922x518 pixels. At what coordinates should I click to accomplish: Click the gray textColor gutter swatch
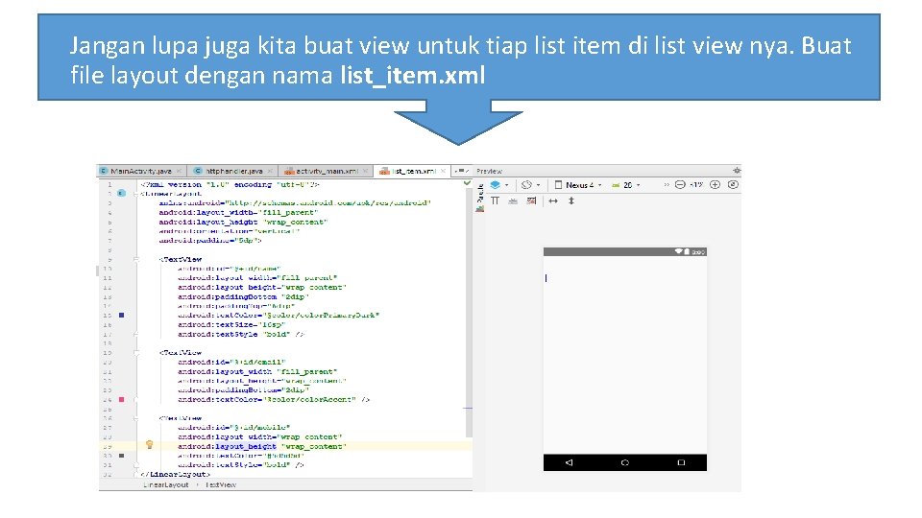click(122, 456)
